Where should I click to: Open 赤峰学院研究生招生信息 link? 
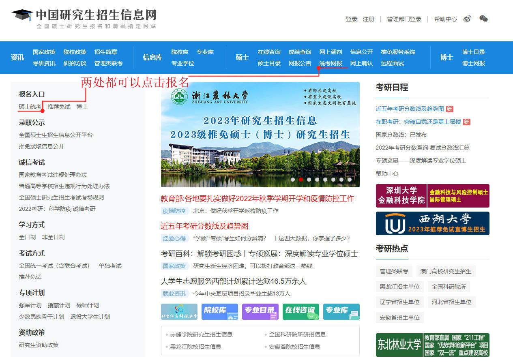click(x=201, y=334)
